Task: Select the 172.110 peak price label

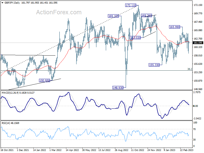Action: coord(131,5)
